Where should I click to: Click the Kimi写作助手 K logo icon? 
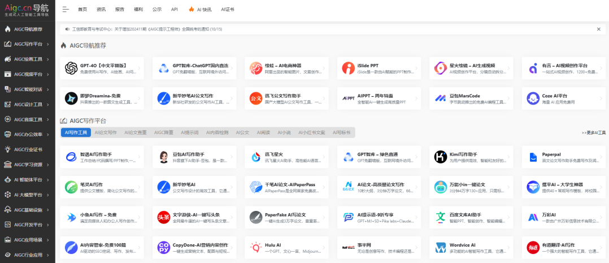coord(441,157)
